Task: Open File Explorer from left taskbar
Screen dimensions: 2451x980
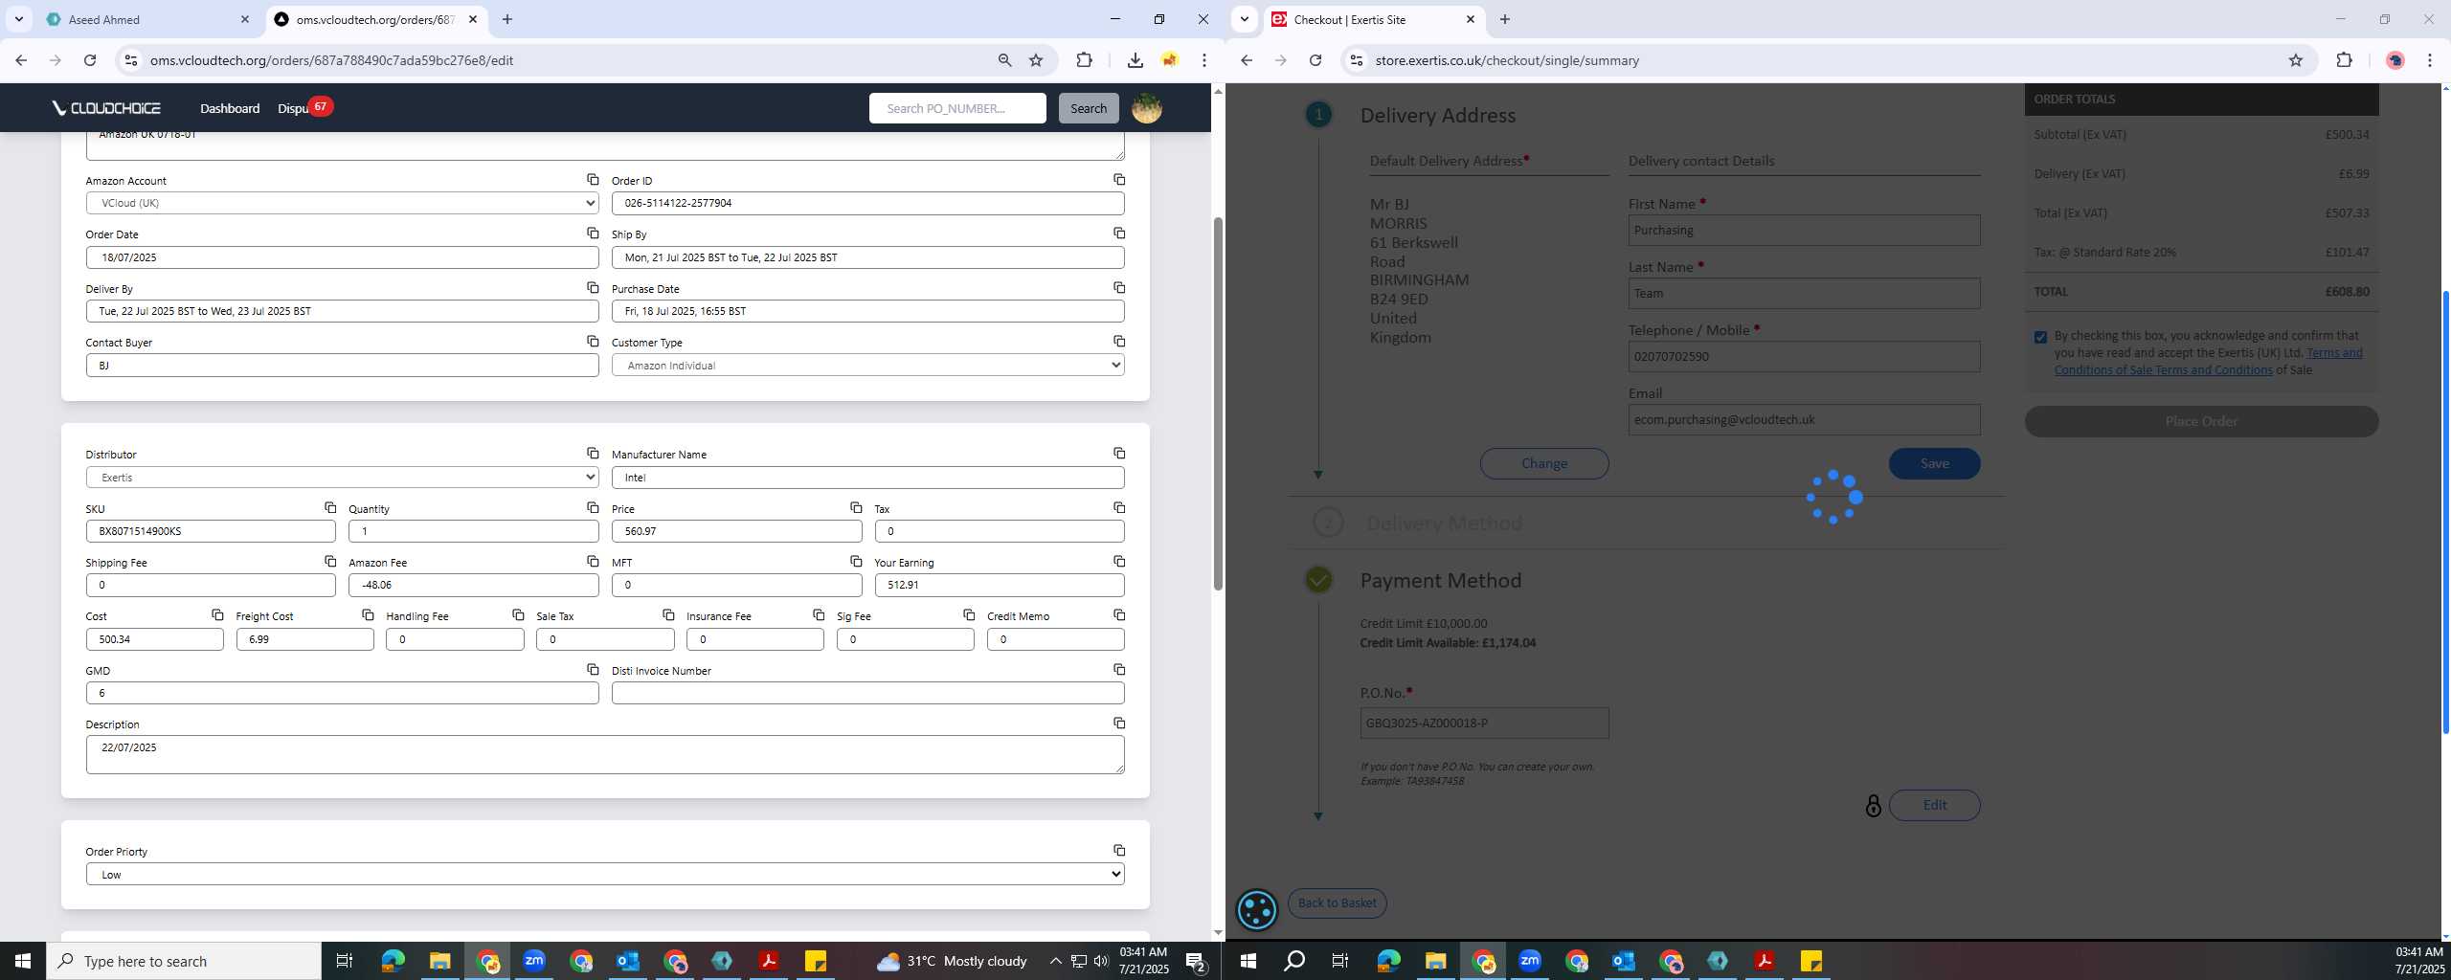Action: coord(439,961)
